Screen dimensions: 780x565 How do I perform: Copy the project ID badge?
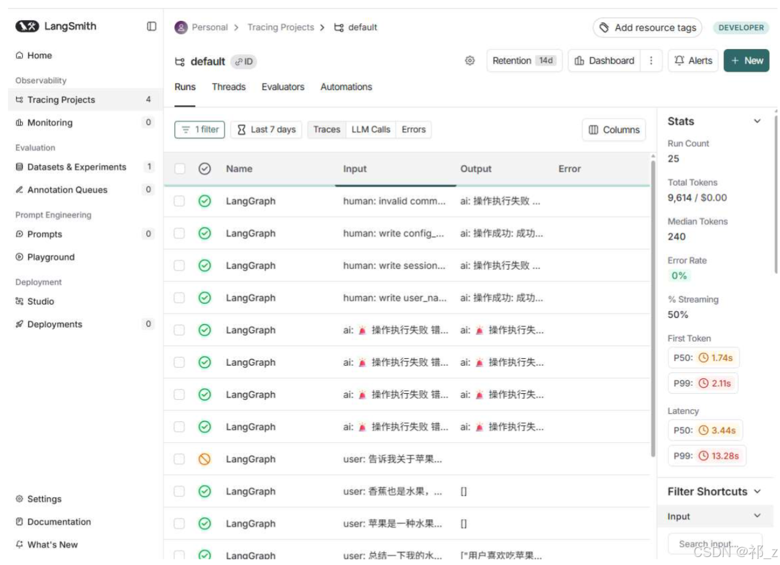click(243, 62)
